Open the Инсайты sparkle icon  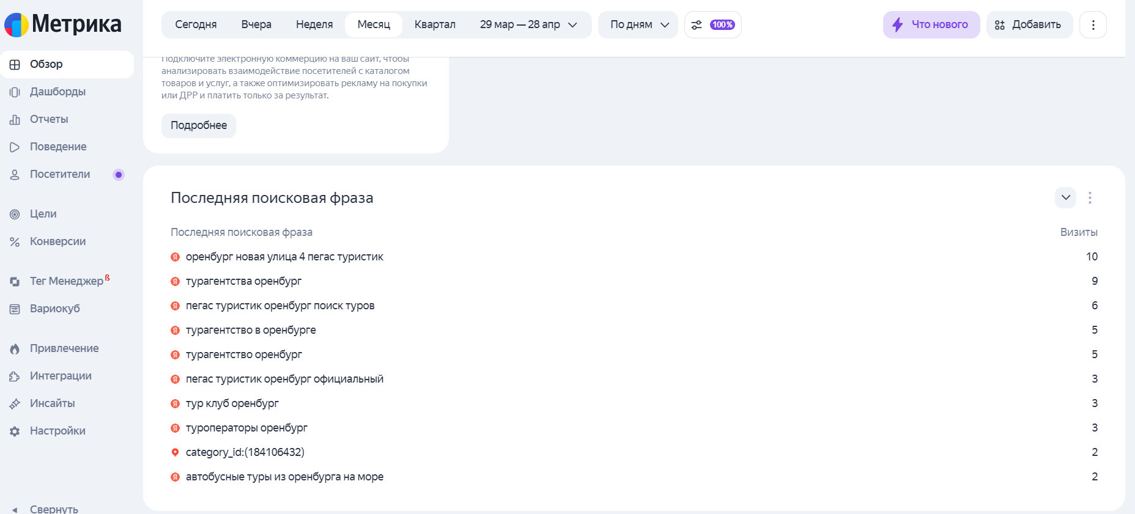click(x=15, y=404)
